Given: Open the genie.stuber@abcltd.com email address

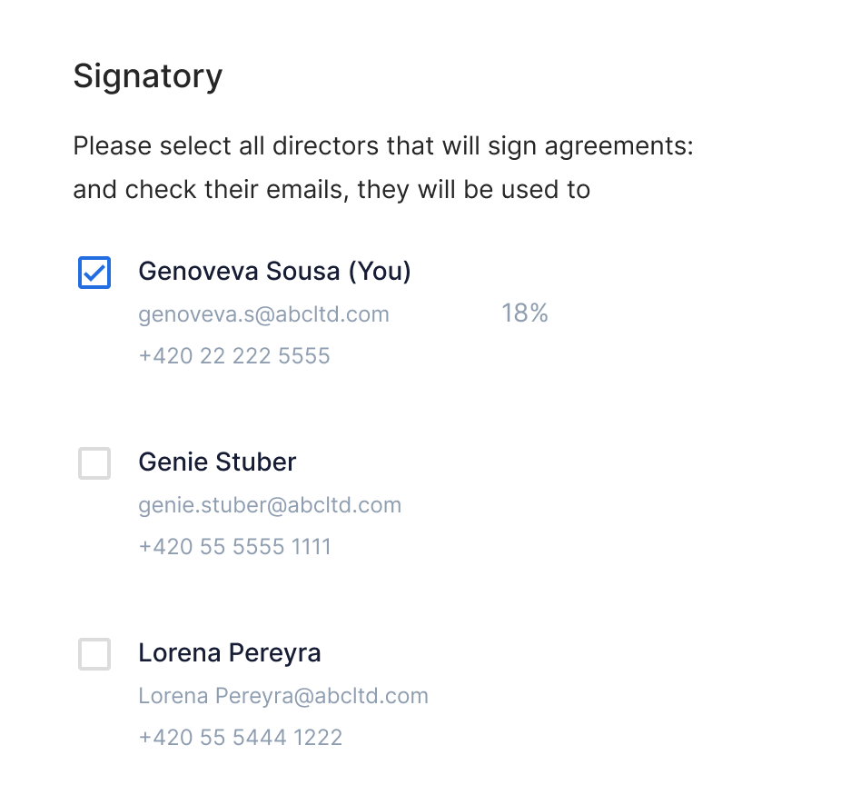Looking at the screenshot, I should coord(270,505).
